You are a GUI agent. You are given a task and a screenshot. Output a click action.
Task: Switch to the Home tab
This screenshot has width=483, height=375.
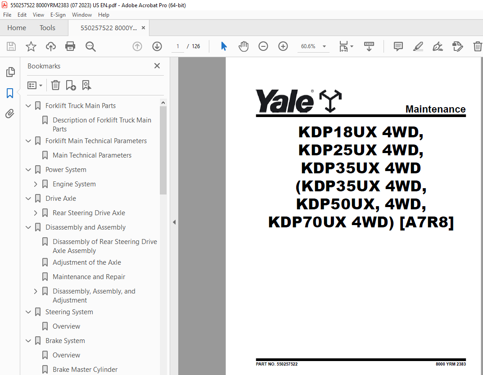[x=17, y=28]
